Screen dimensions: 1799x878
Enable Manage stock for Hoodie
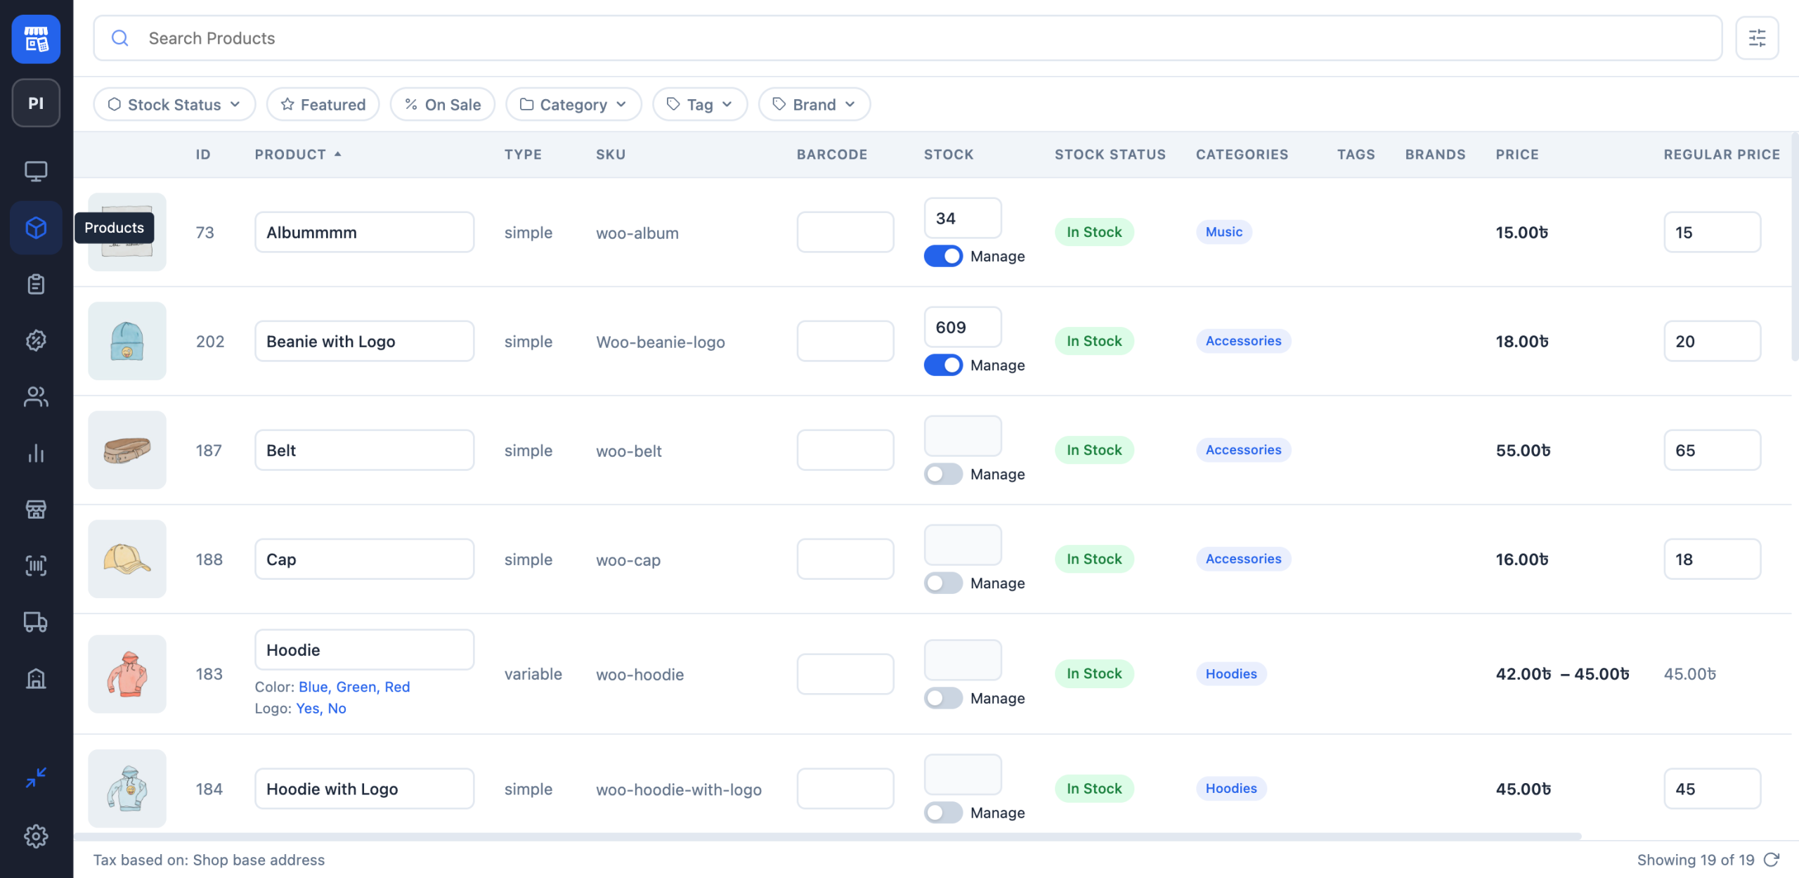(943, 698)
